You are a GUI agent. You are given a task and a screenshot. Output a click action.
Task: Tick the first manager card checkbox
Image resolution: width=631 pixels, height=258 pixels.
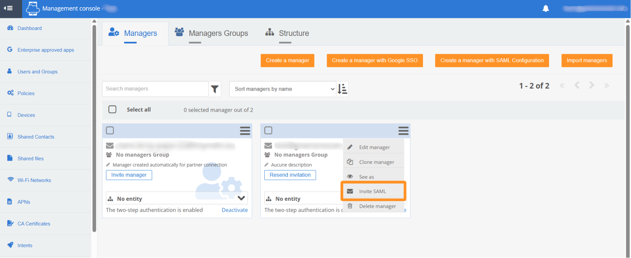(x=110, y=130)
